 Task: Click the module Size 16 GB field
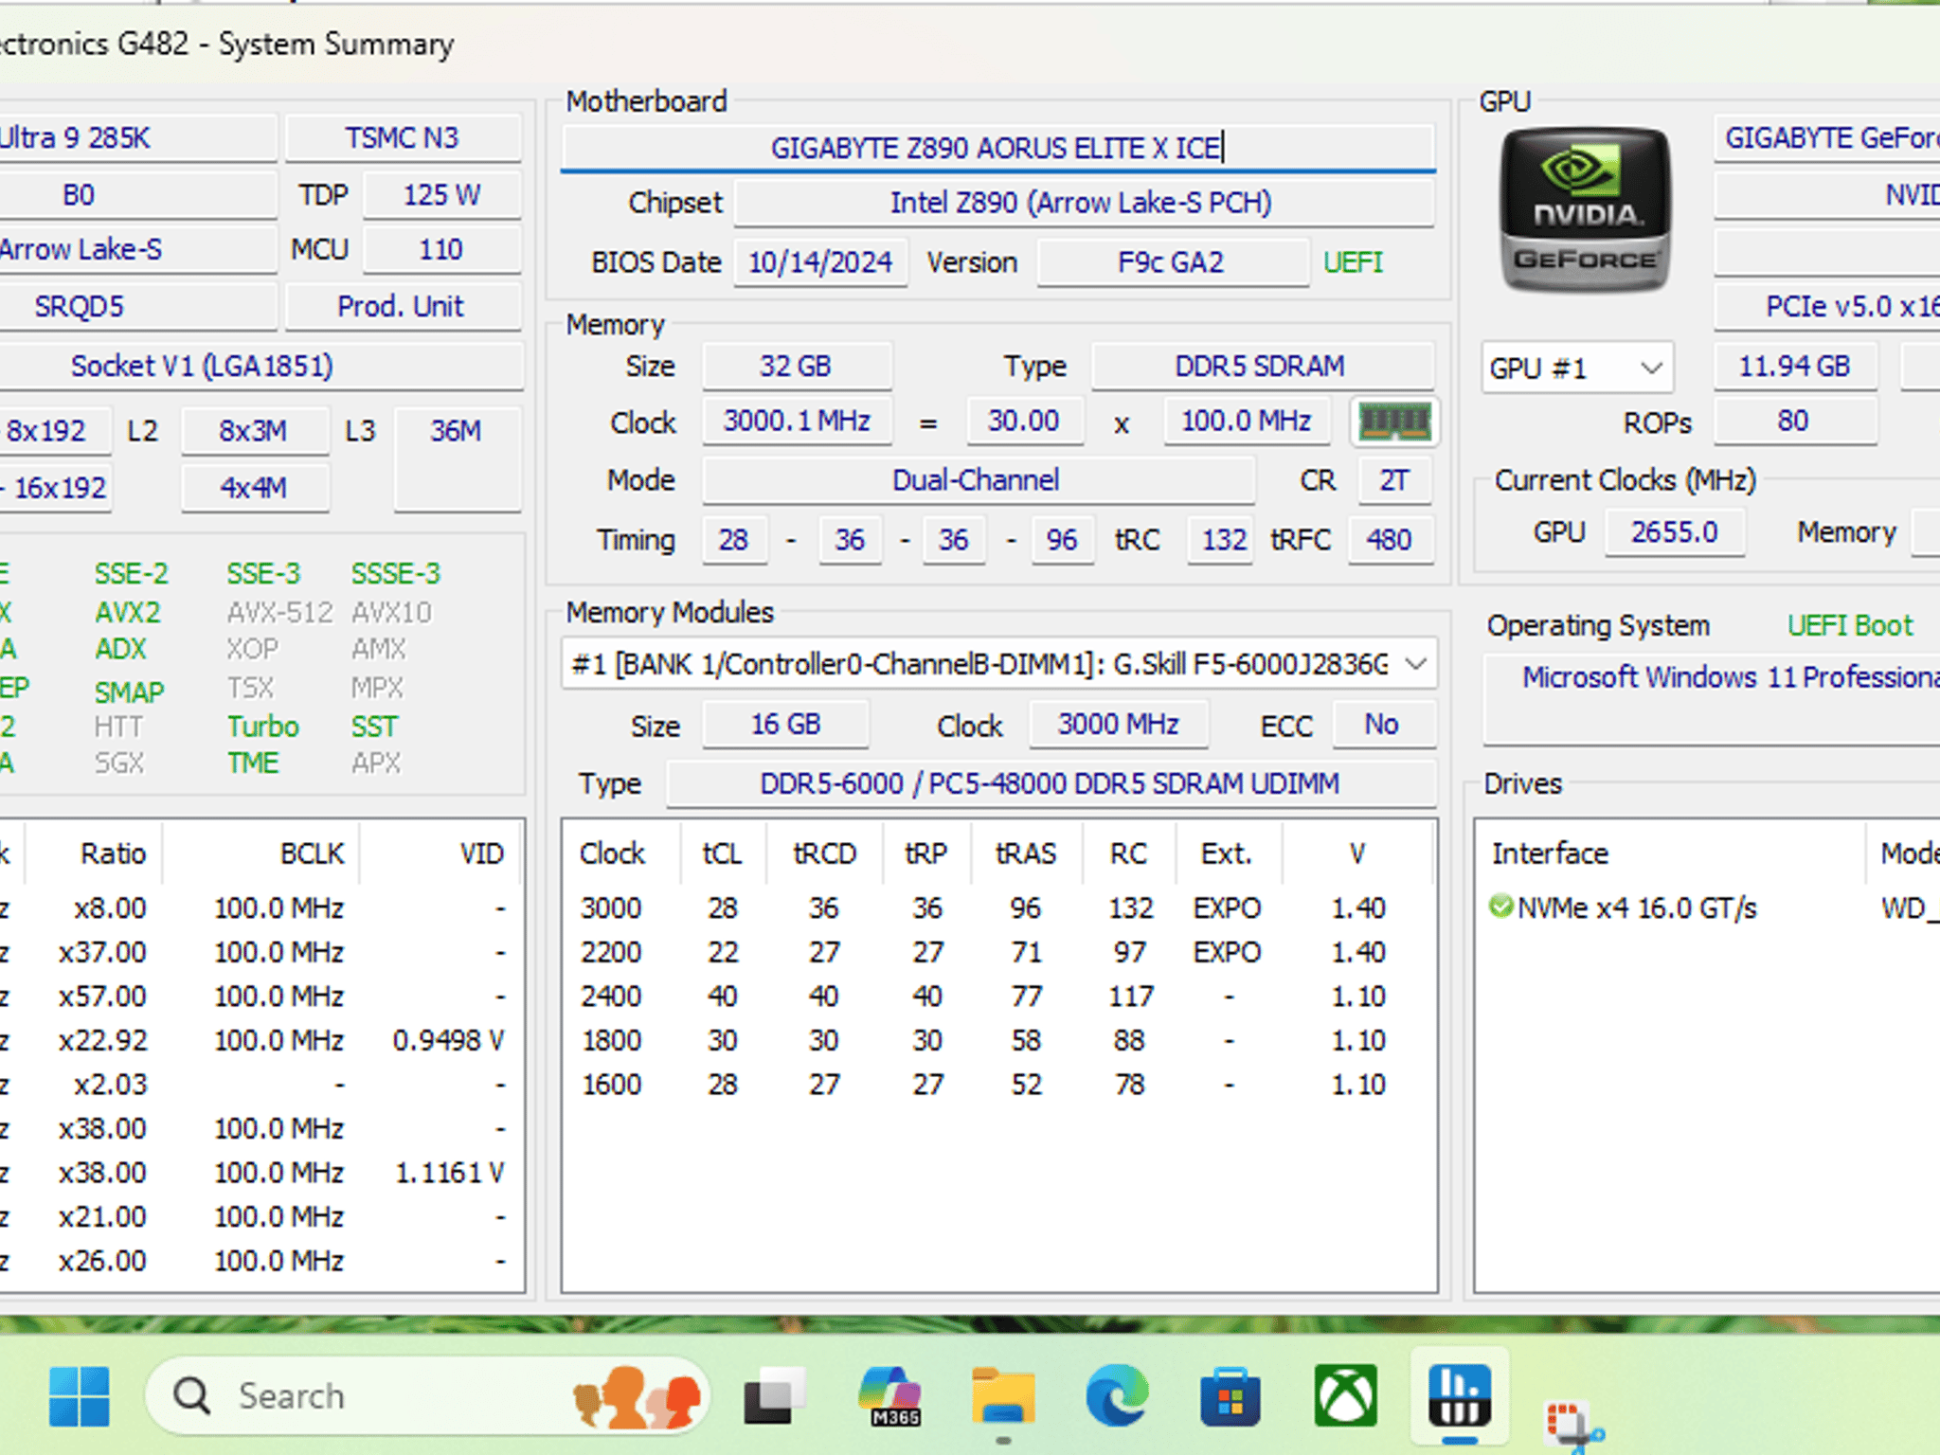pyautogui.click(x=785, y=725)
